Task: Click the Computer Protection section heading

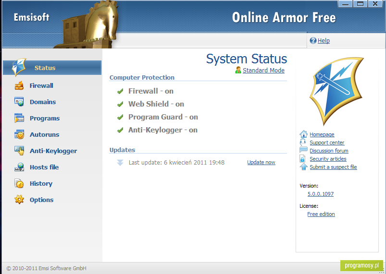Action: [x=142, y=77]
